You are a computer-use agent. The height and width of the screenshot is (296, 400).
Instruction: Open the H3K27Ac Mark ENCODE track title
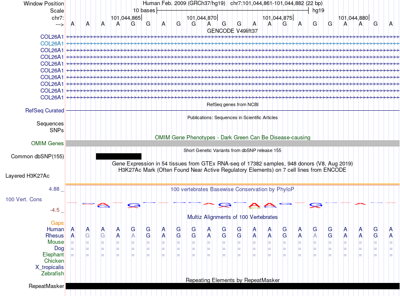(232, 170)
